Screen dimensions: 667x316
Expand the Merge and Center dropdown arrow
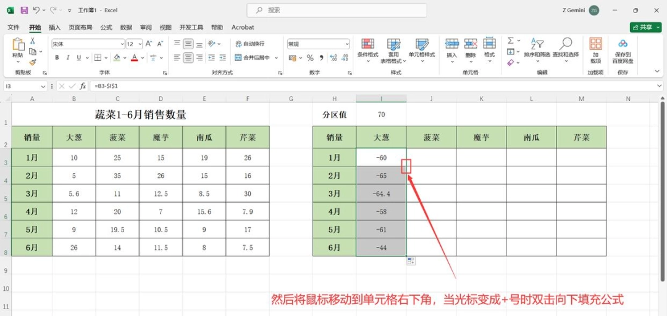pos(276,58)
